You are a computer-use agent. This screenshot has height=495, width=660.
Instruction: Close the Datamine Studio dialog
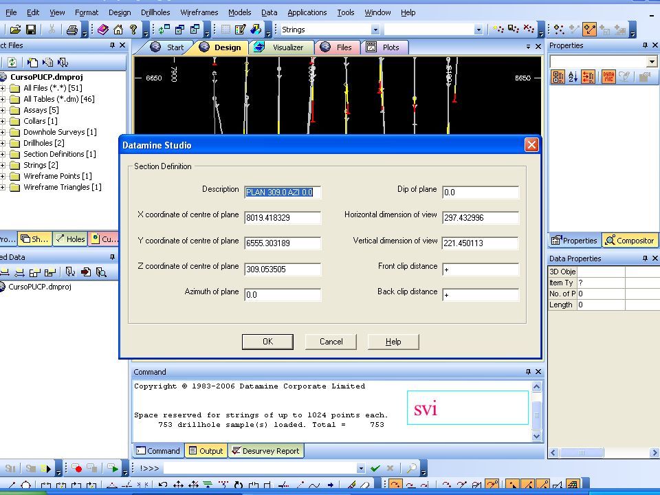531,145
